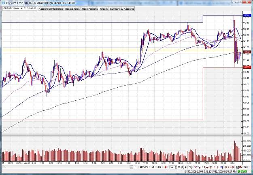
Task: Click the horizontal scrollbar thumb
Action: click(131, 167)
